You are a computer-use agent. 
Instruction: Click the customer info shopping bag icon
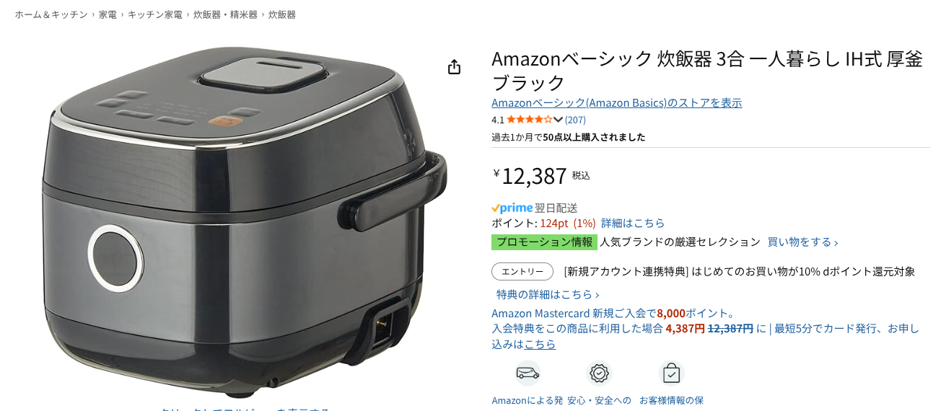(x=671, y=373)
